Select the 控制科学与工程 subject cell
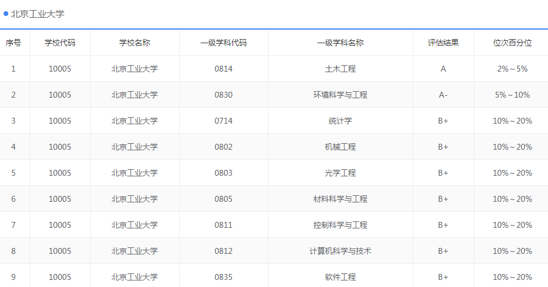Image resolution: width=548 pixels, height=287 pixels. [340, 225]
